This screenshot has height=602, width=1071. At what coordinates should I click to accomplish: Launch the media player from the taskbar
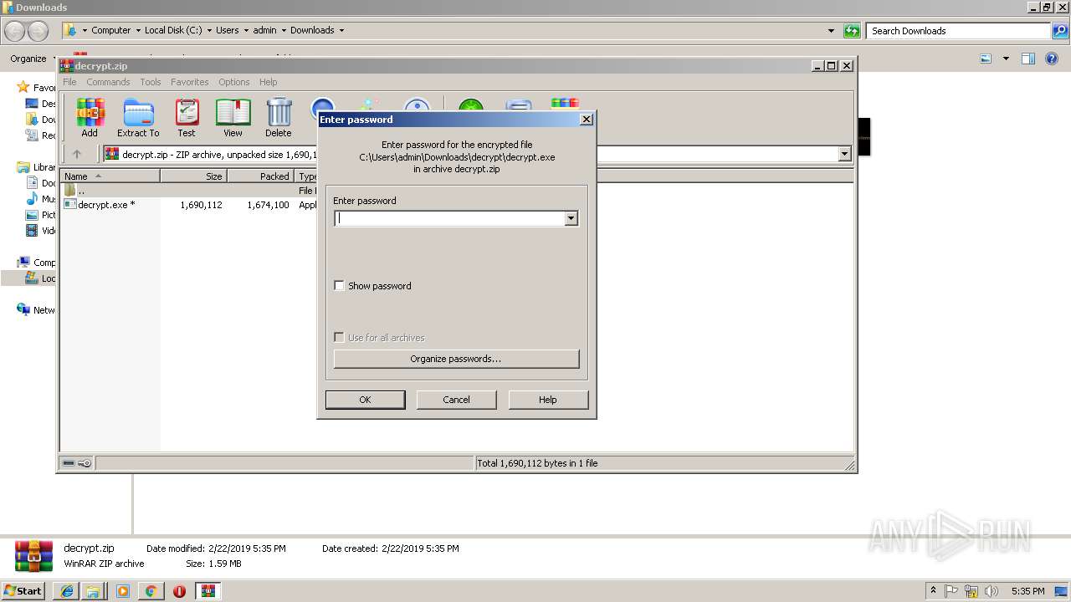tap(123, 591)
